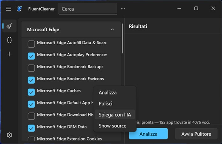This screenshot has width=222, height=144.
Task: Click the Microsoft Edge Bookmark Favicons label
Action: point(70,79)
